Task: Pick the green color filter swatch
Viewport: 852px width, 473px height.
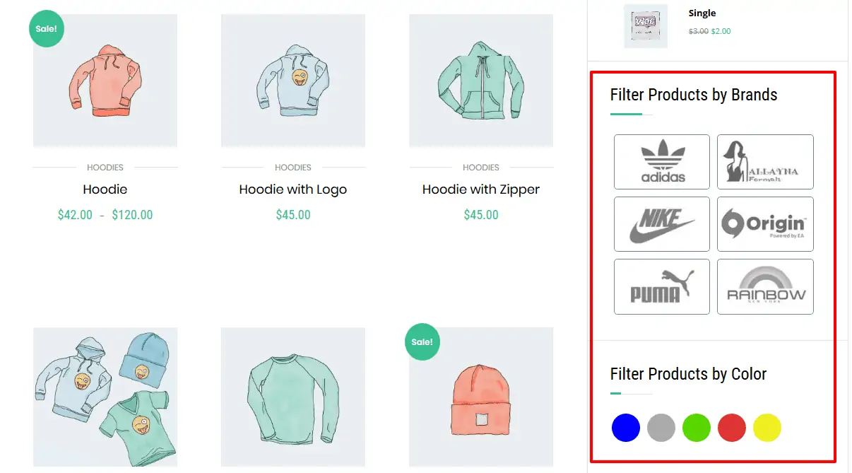Action: point(697,428)
